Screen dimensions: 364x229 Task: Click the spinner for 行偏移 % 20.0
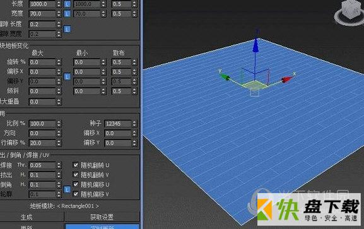59,143
